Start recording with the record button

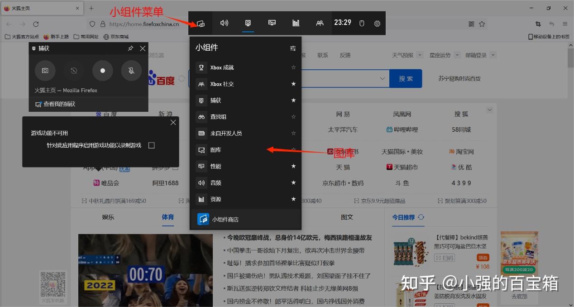point(103,71)
